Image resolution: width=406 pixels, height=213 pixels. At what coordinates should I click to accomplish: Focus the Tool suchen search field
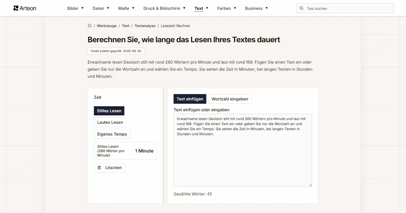pos(345,8)
